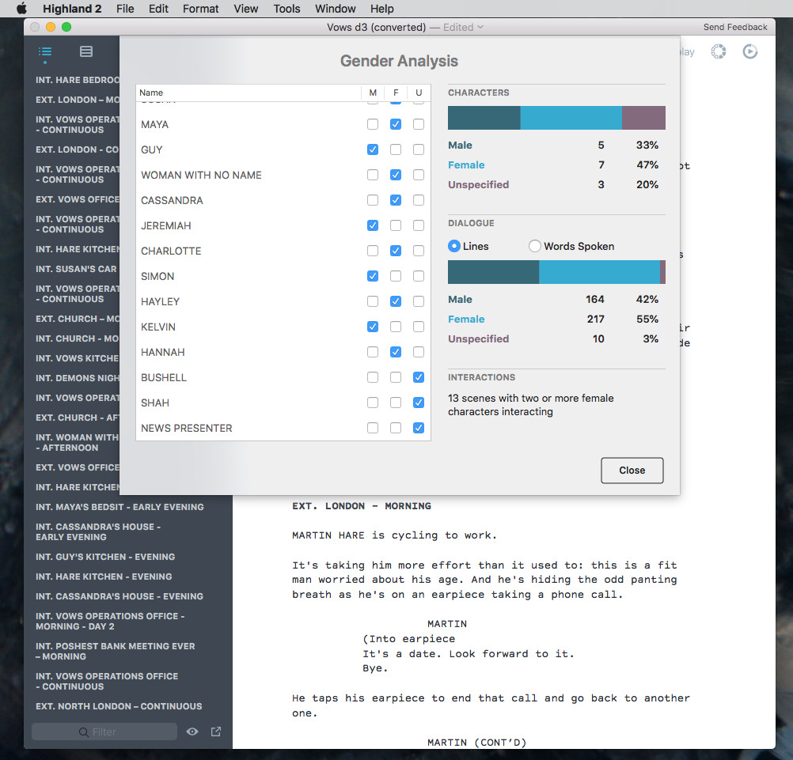
Task: Click the text 'MARTIN HARE is cycling to work.'
Action: coord(394,535)
